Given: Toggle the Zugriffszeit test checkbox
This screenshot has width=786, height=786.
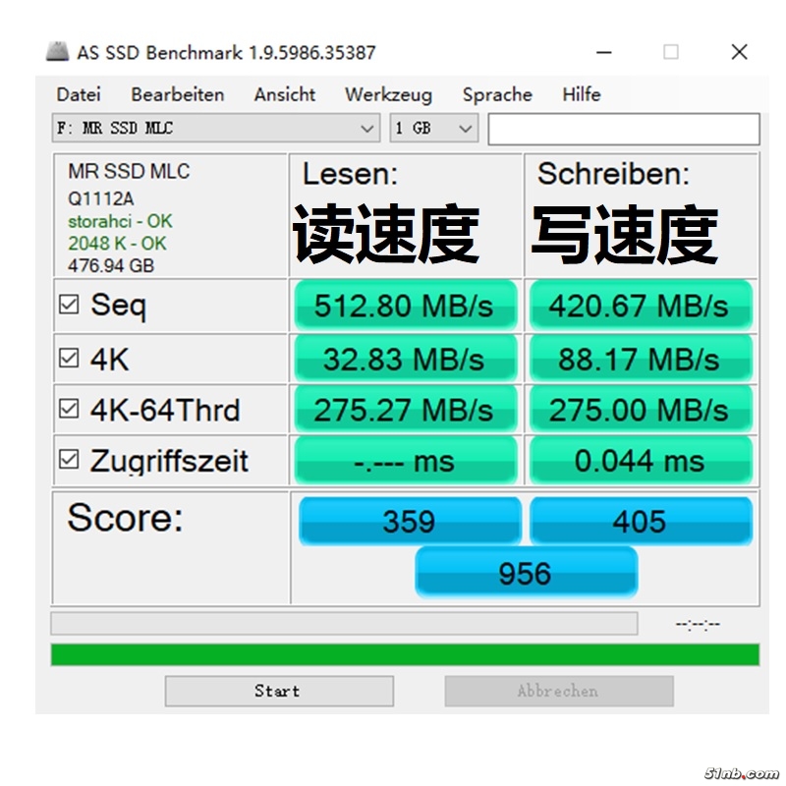Looking at the screenshot, I should tap(69, 459).
